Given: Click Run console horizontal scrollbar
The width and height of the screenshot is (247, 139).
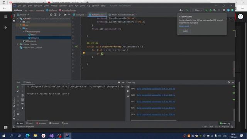Looking at the screenshot, I should coord(37,120).
